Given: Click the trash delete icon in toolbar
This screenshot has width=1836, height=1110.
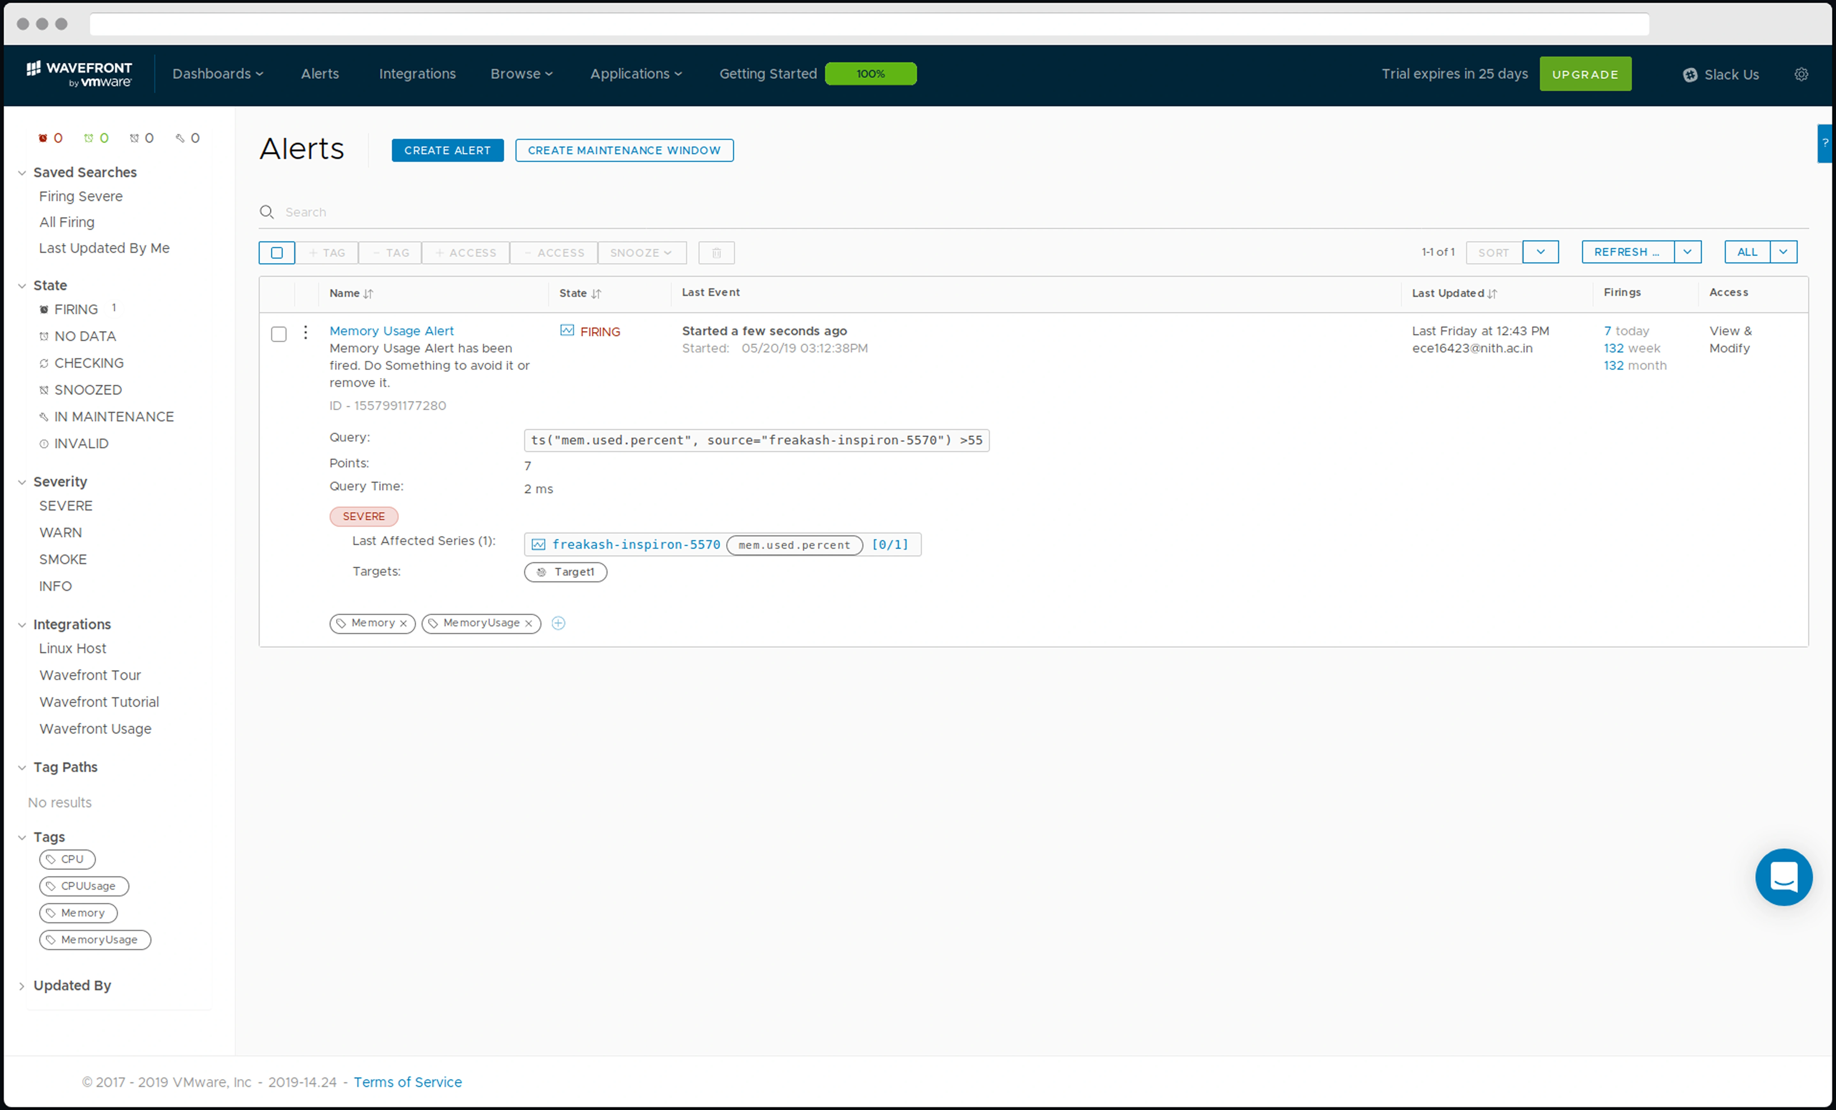Looking at the screenshot, I should pyautogui.click(x=716, y=253).
